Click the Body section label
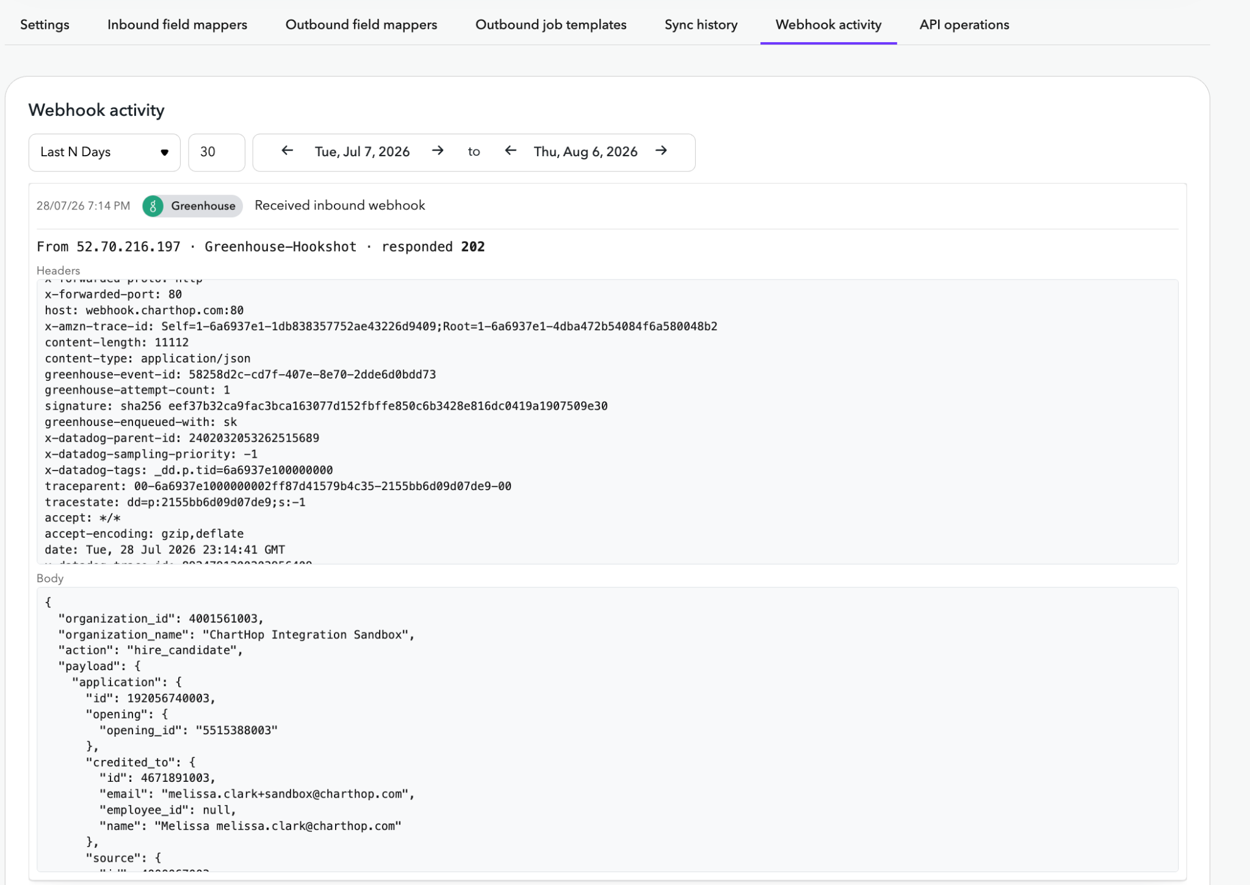Screen dimensions: 1250x885 pyautogui.click(x=50, y=578)
